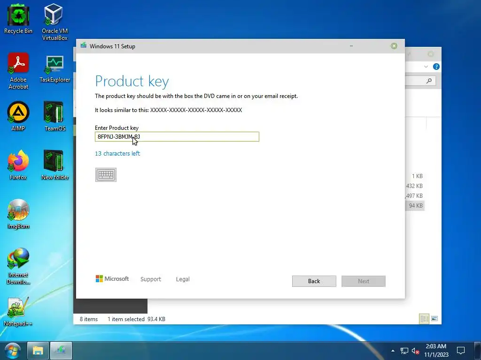Select Windows 11 Setup taskbar icon
The height and width of the screenshot is (360, 481).
pyautogui.click(x=61, y=351)
